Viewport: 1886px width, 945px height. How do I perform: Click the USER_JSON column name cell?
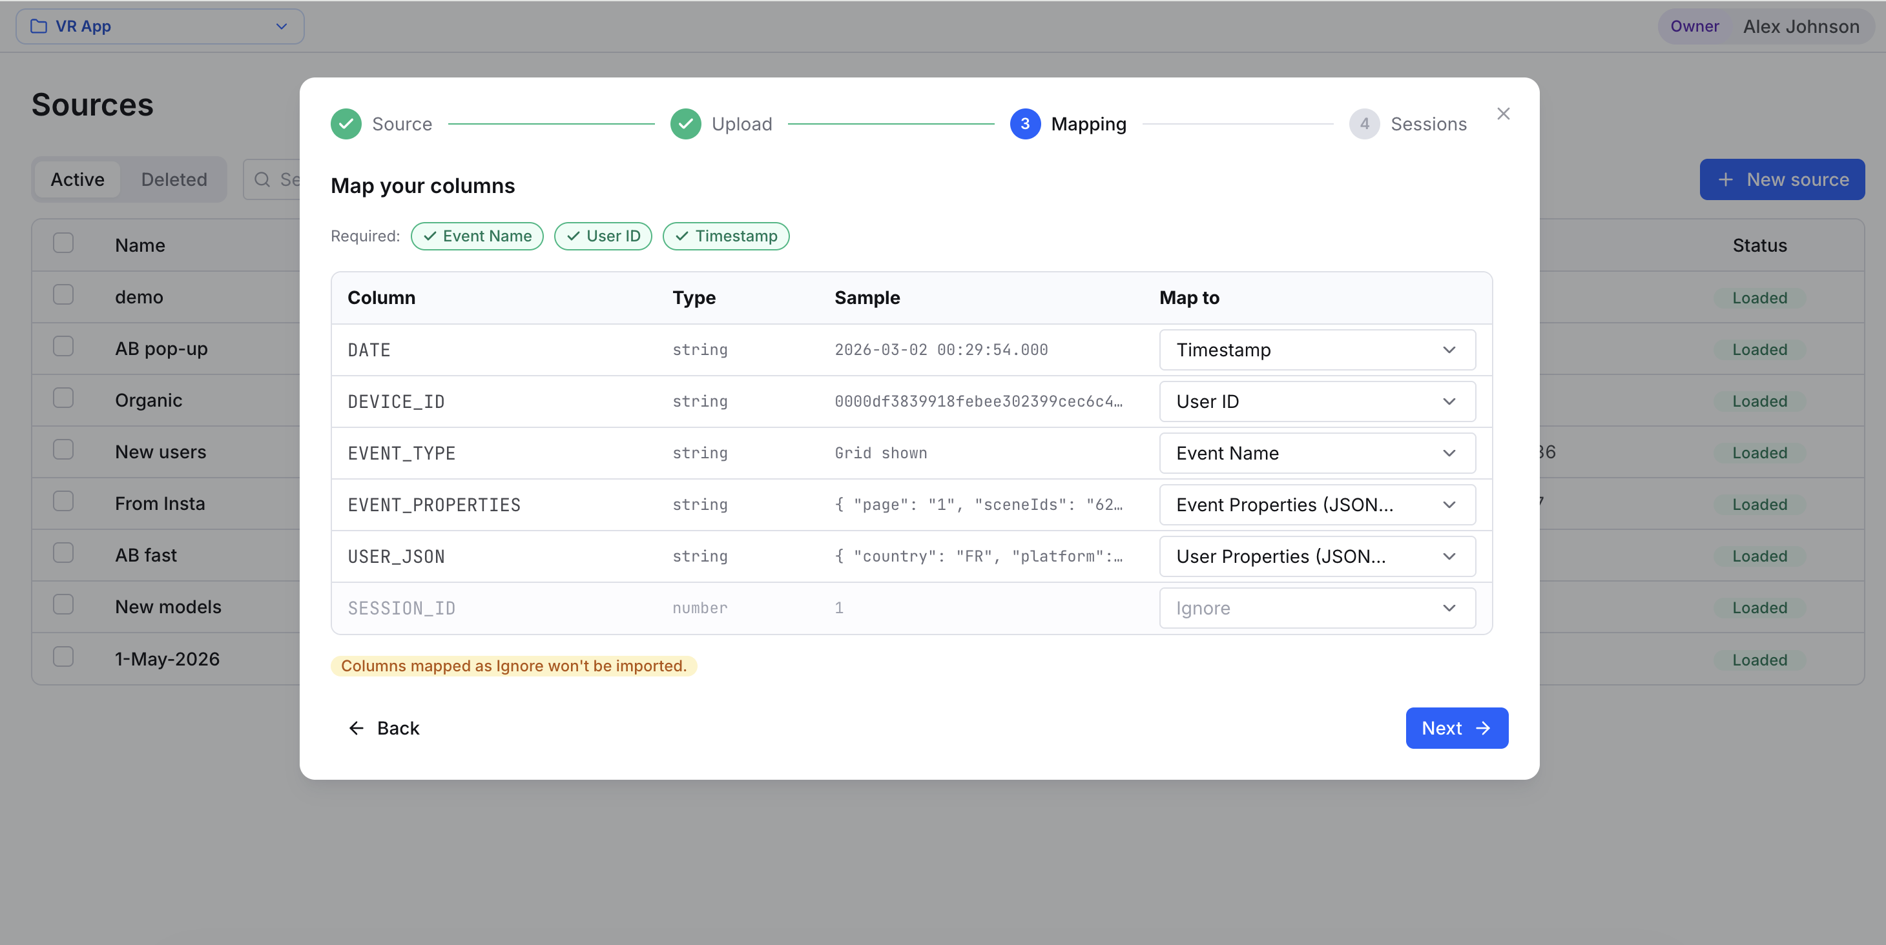coord(396,556)
